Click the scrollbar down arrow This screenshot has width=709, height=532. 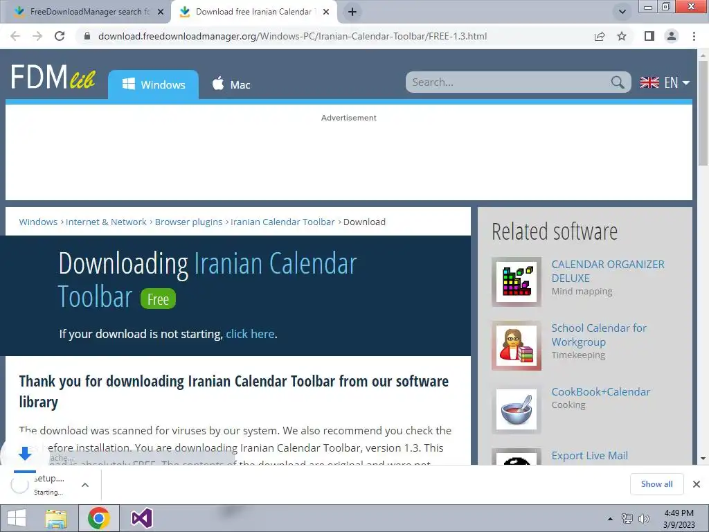703,459
